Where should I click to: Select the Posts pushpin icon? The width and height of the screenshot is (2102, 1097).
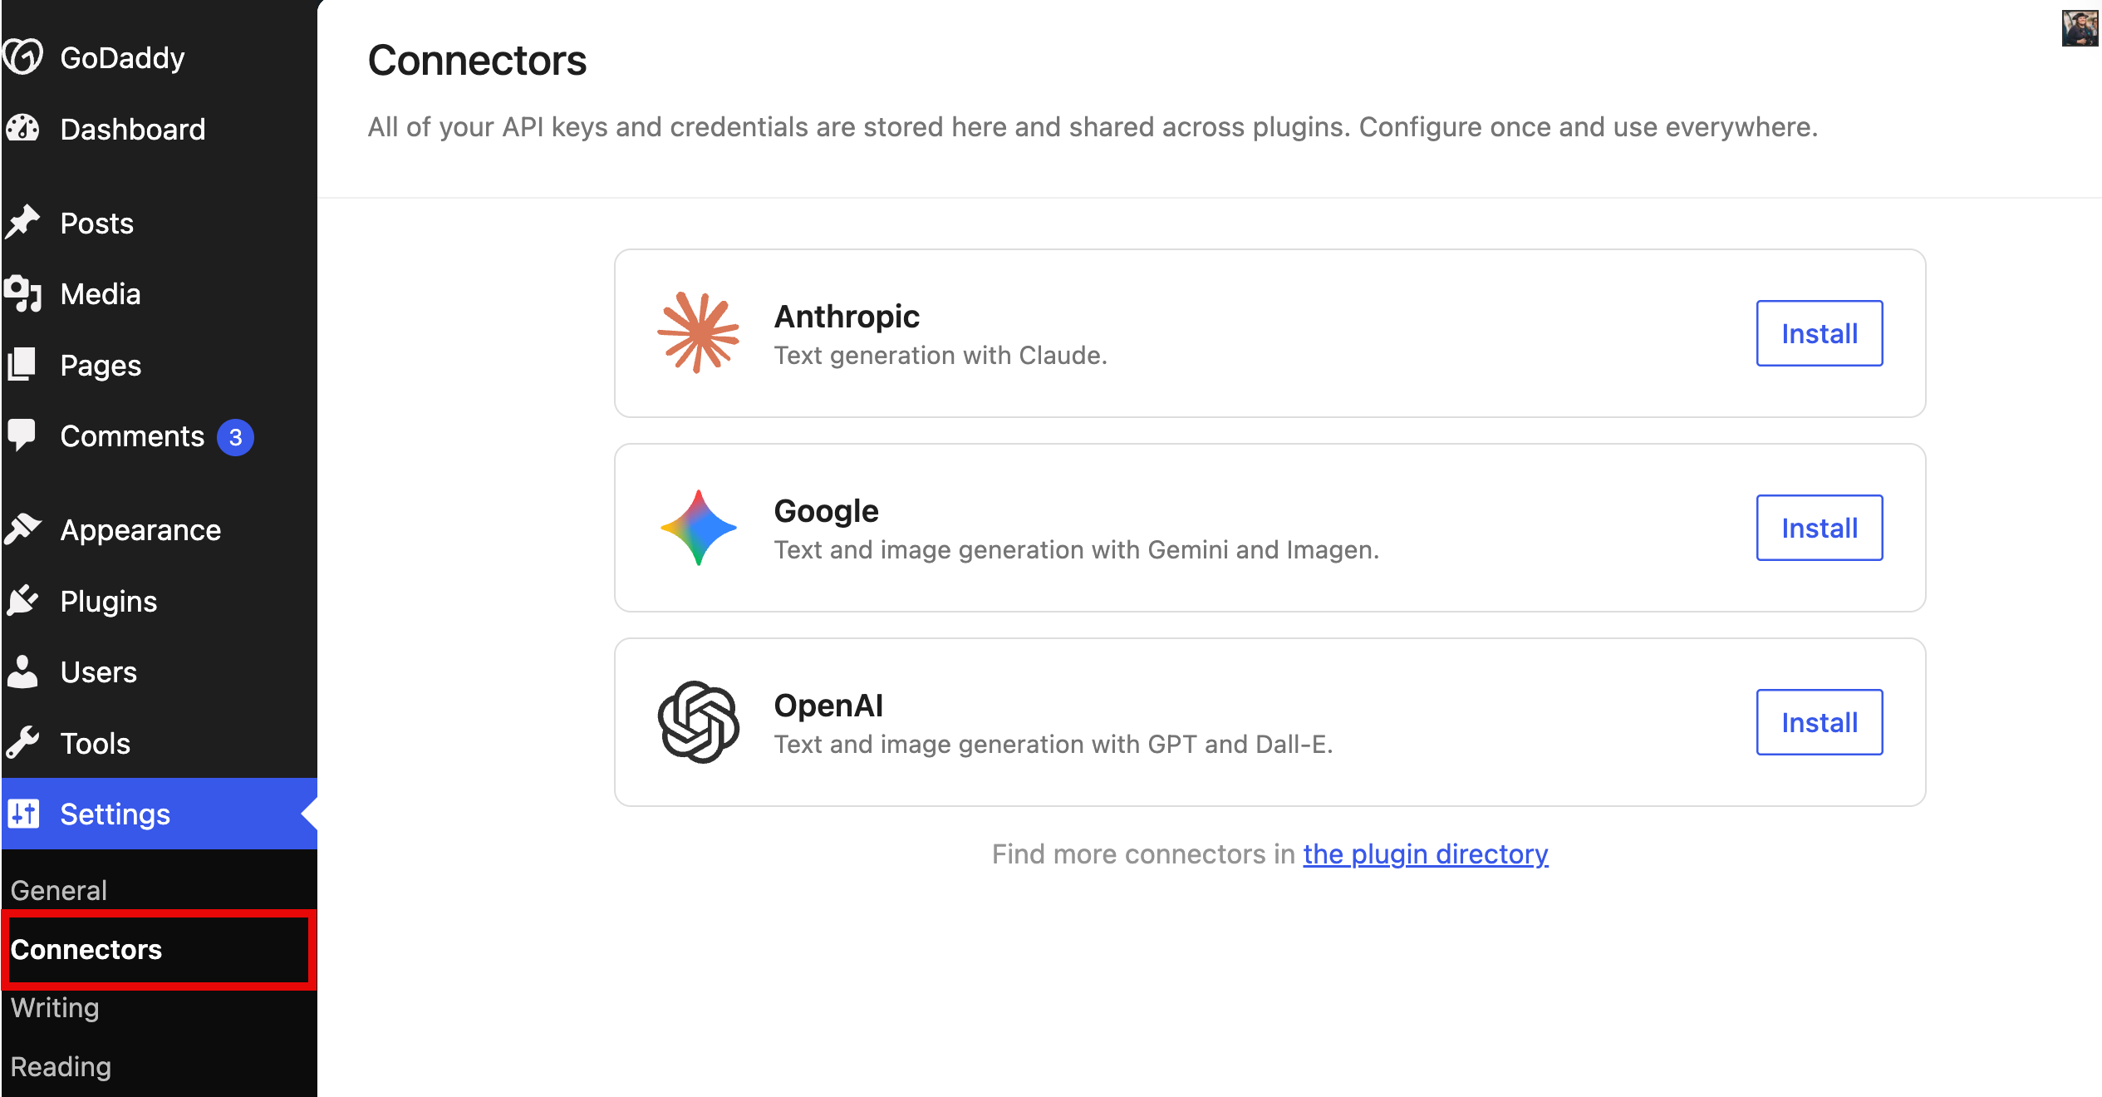(x=23, y=223)
